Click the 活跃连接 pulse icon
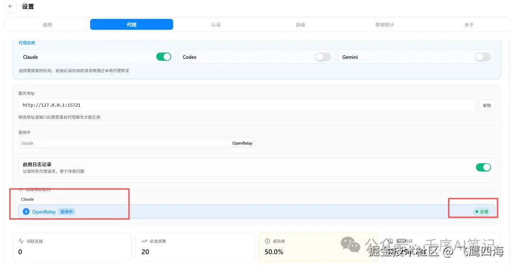The height and width of the screenshot is (266, 512). click(x=21, y=241)
